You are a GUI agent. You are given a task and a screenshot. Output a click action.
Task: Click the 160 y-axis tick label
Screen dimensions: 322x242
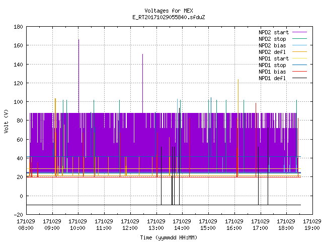tap(18, 45)
